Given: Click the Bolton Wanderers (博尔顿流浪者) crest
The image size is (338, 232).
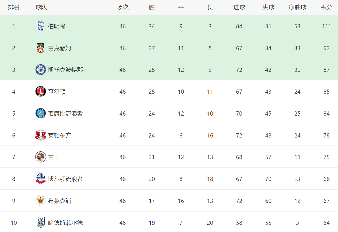Looking at the screenshot, I should [41, 179].
